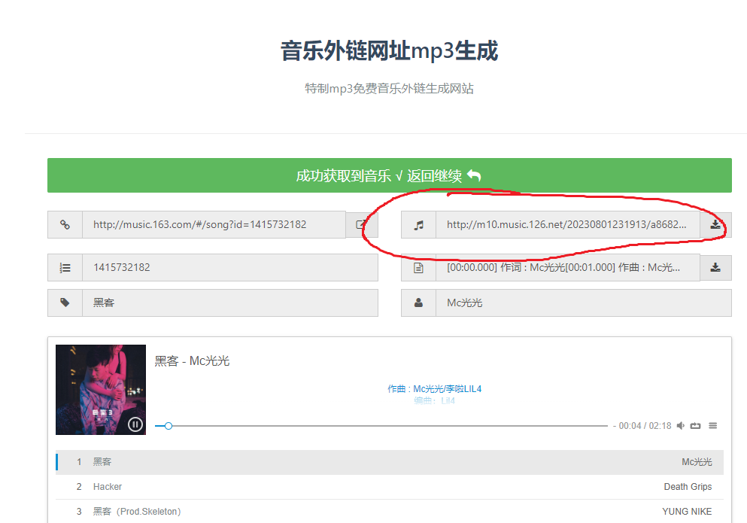Download the mp3 file via download icon
The height and width of the screenshot is (523, 747).
715,224
